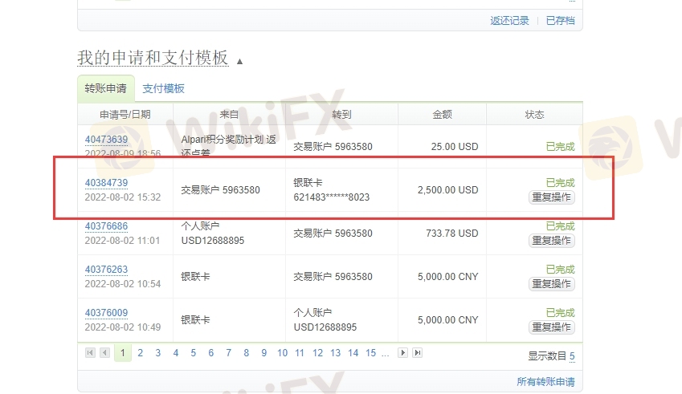
Task: Click the 返还记录 link
Action: pos(509,21)
